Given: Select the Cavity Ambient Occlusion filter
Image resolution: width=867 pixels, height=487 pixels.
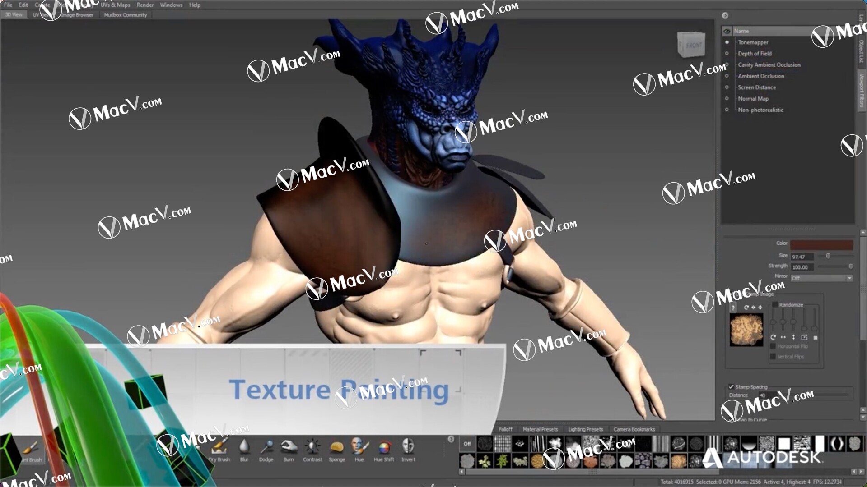Looking at the screenshot, I should (769, 65).
